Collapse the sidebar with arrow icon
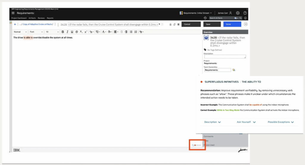Image resolution: width=305 pixels, height=165 pixels. [245, 24]
